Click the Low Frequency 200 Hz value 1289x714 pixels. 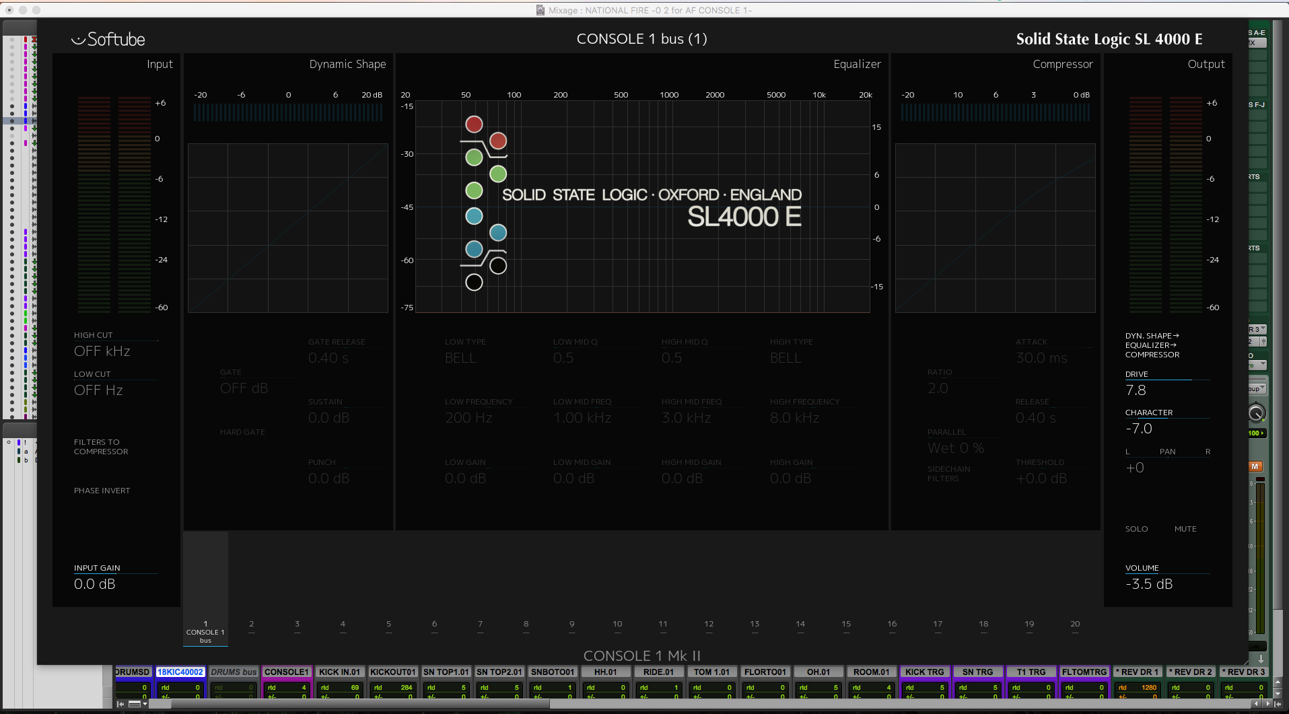(468, 418)
